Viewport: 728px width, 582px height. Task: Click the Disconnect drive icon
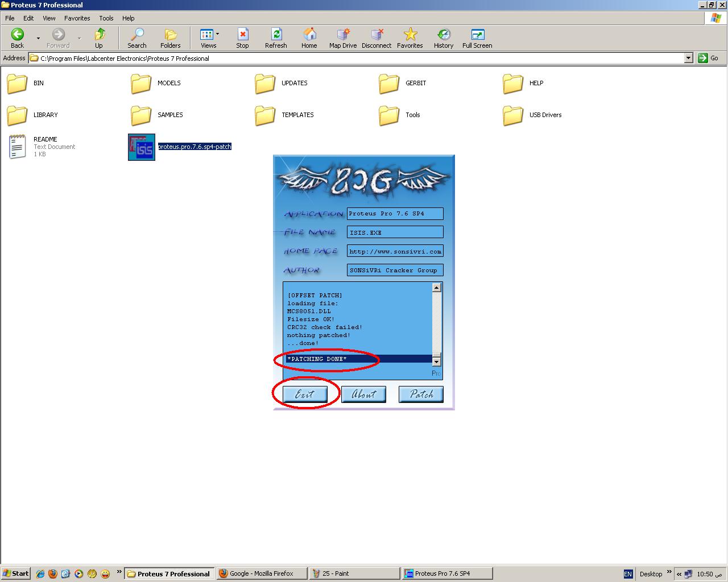coord(377,38)
